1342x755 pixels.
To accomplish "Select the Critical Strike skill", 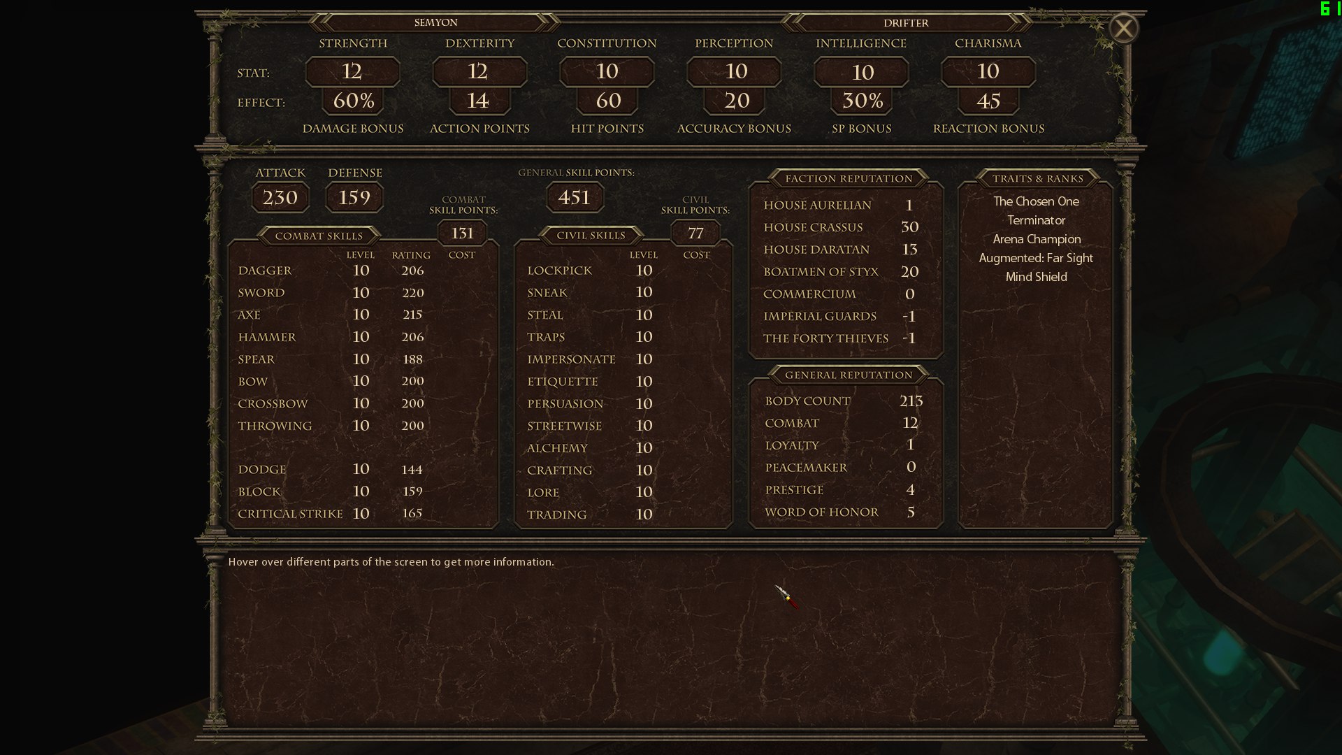I will tap(290, 514).
